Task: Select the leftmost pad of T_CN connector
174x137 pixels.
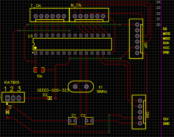Action: click(x=36, y=16)
